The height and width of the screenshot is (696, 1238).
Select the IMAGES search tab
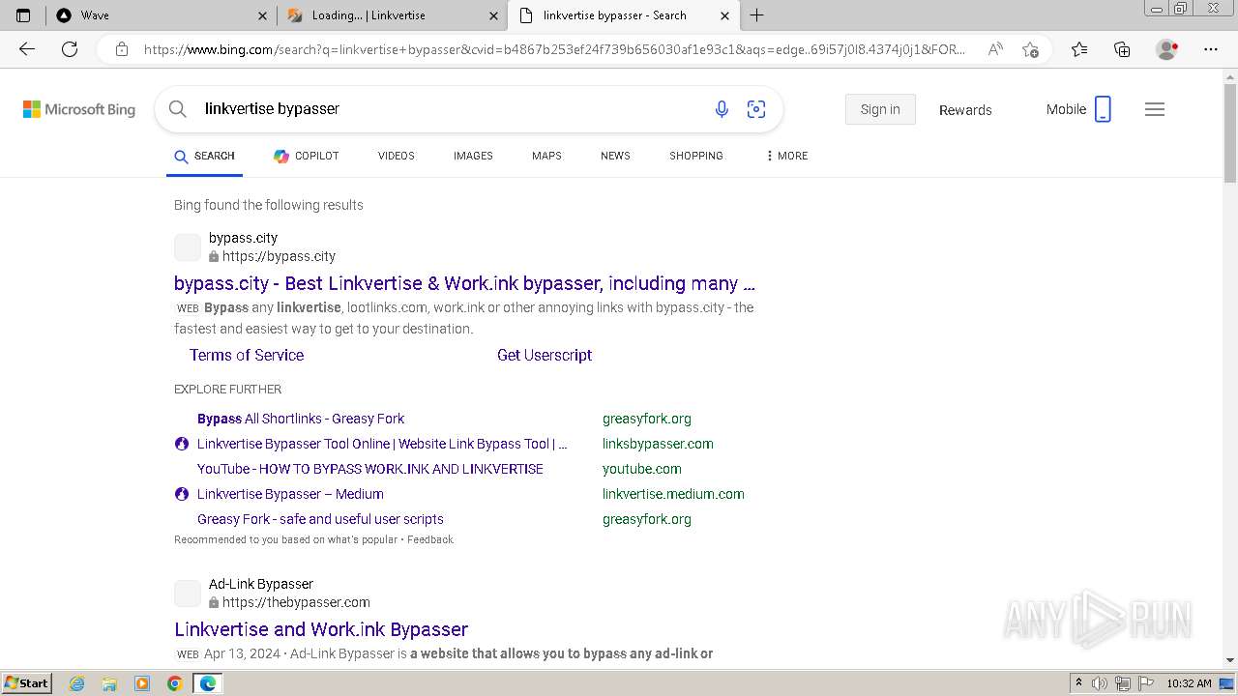(473, 156)
